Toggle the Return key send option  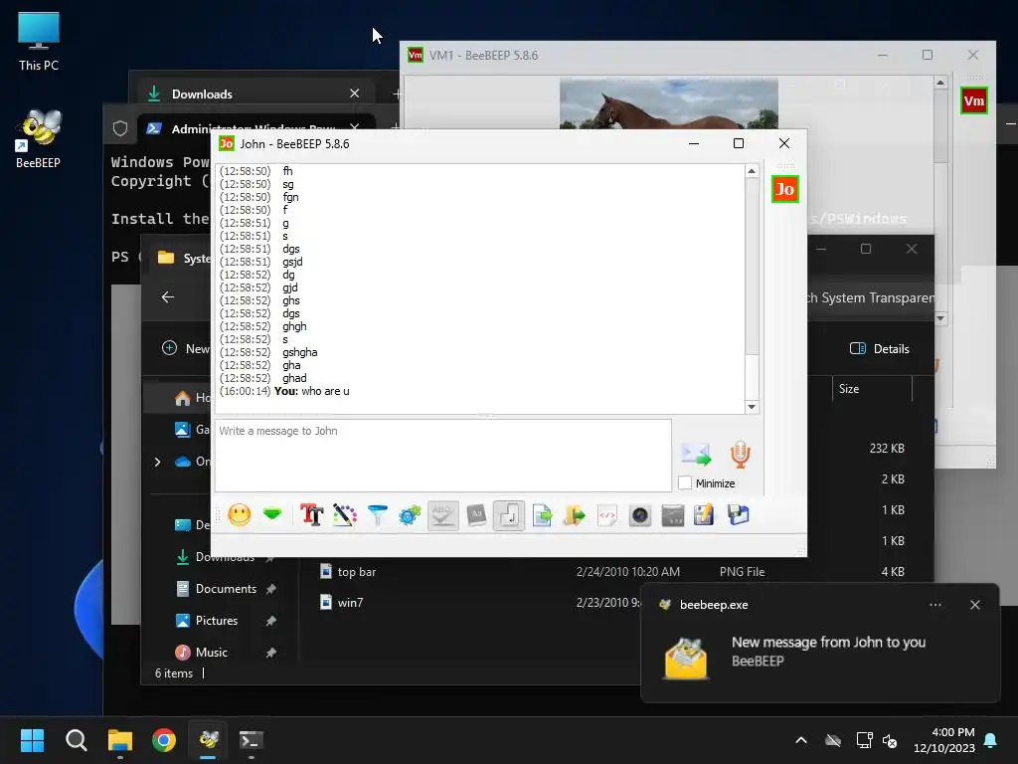pyautogui.click(x=509, y=515)
